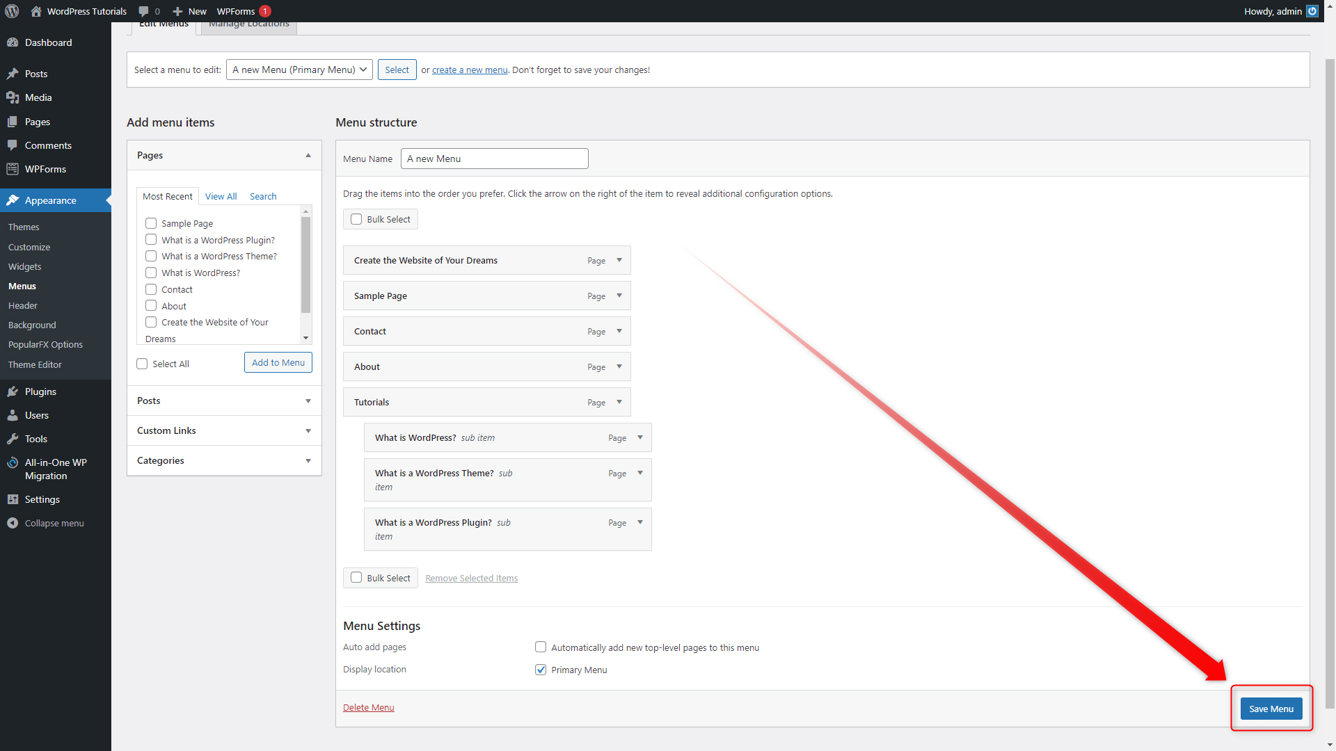Click the Tools wrench icon
The width and height of the screenshot is (1336, 751).
13,439
